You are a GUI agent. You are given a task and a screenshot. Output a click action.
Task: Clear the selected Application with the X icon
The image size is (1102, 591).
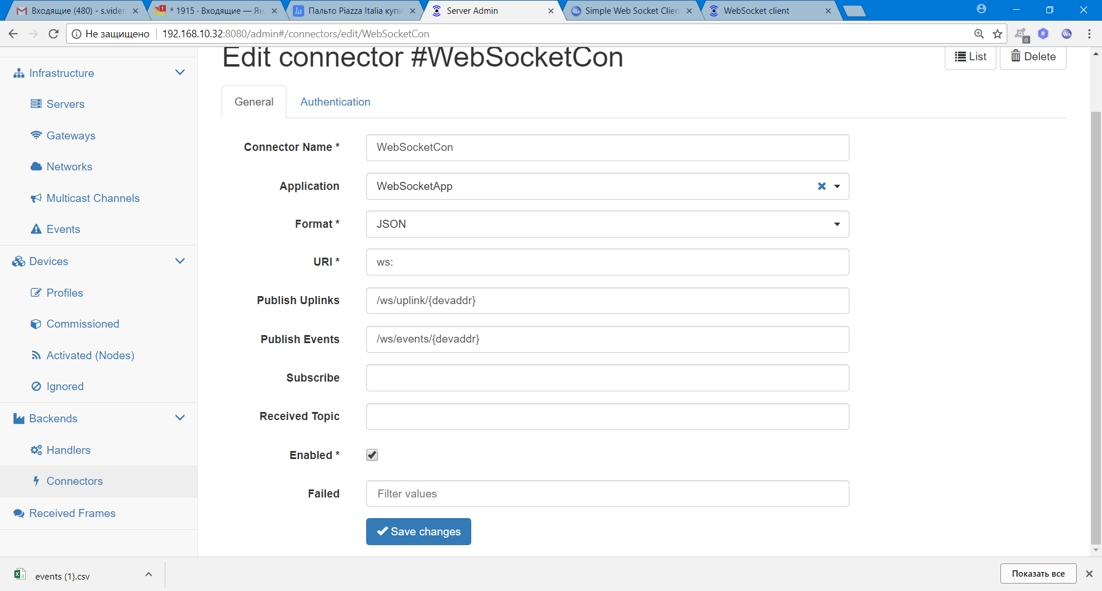click(x=822, y=186)
